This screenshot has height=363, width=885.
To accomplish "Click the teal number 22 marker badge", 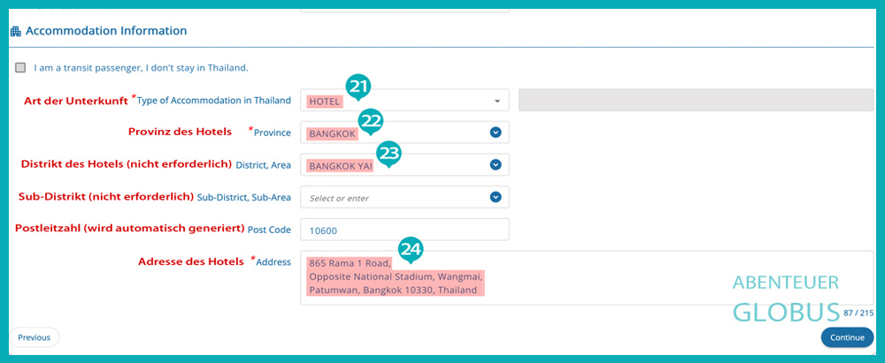I will coord(371,119).
